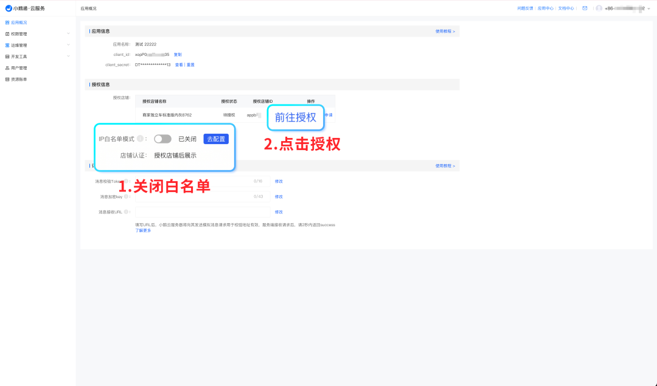Open the mail envelope icon in header
Image resolution: width=657 pixels, height=386 pixels.
[585, 9]
